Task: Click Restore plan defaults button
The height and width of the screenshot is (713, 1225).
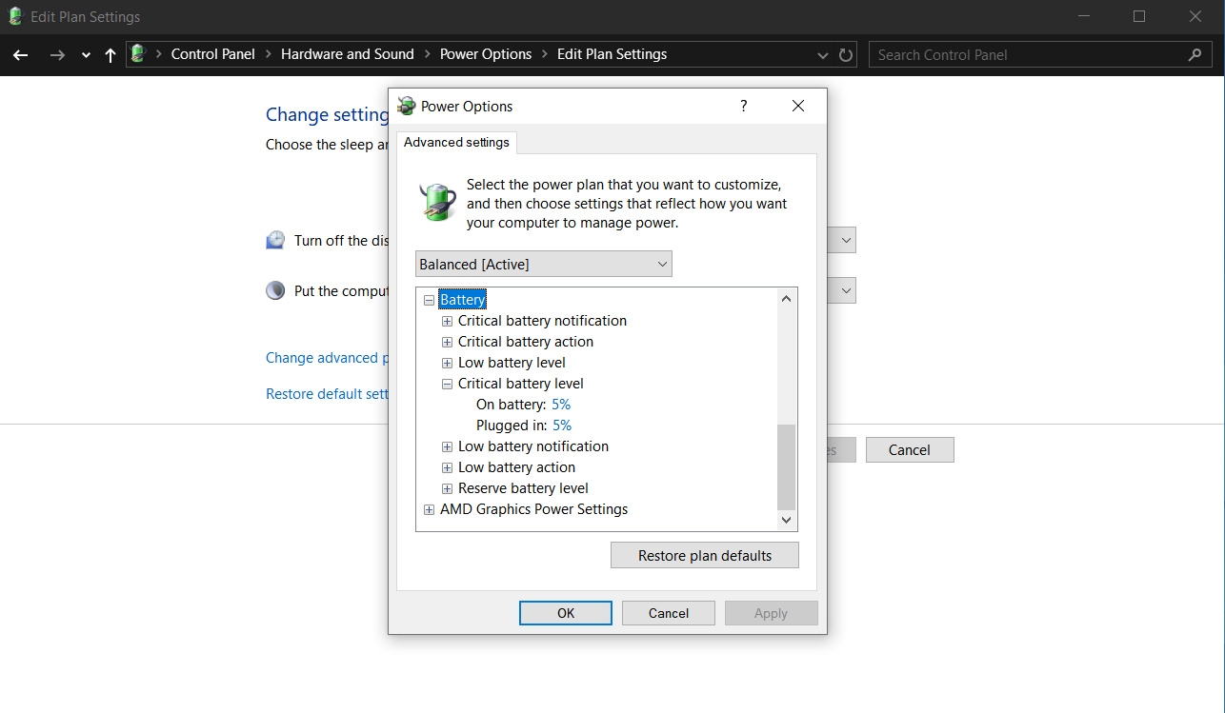Action: coord(705,556)
